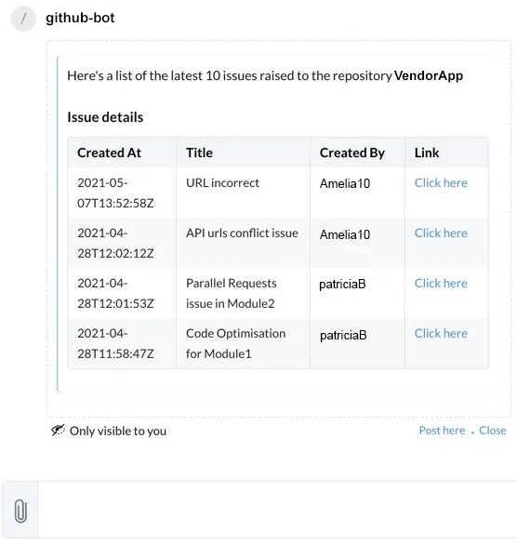Click the timestamp 2021-05-07T13:52:58Z
The width and height of the screenshot is (517, 545).
coord(115,193)
